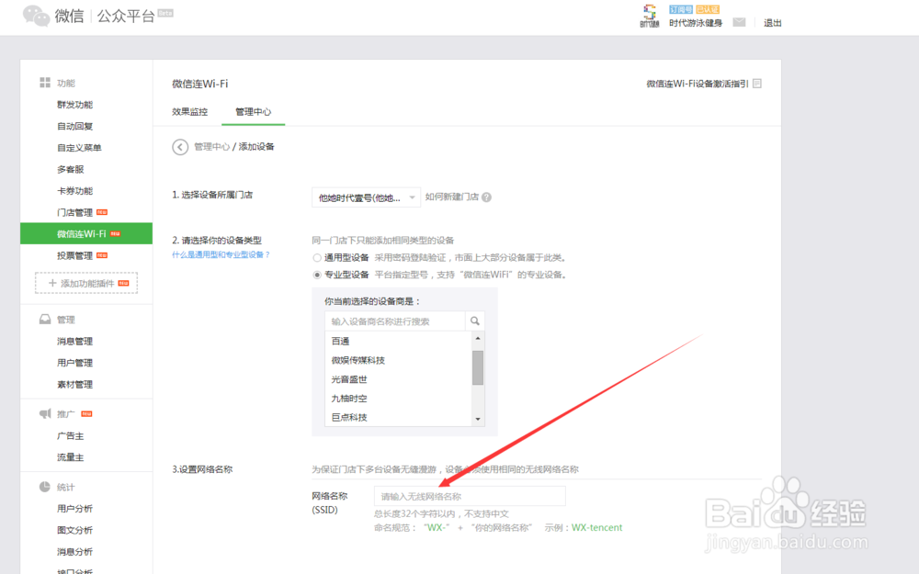
Task: Select vendor 微娱传媒科技 from list
Action: coord(358,360)
